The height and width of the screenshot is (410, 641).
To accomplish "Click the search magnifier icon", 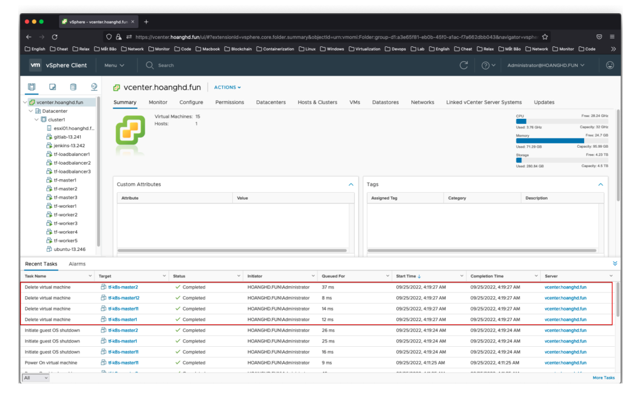I will [x=149, y=65].
